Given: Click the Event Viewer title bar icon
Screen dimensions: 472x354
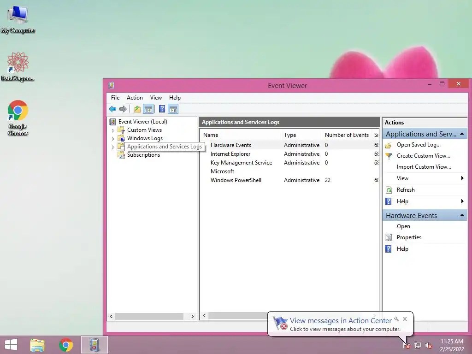Looking at the screenshot, I should (x=112, y=85).
